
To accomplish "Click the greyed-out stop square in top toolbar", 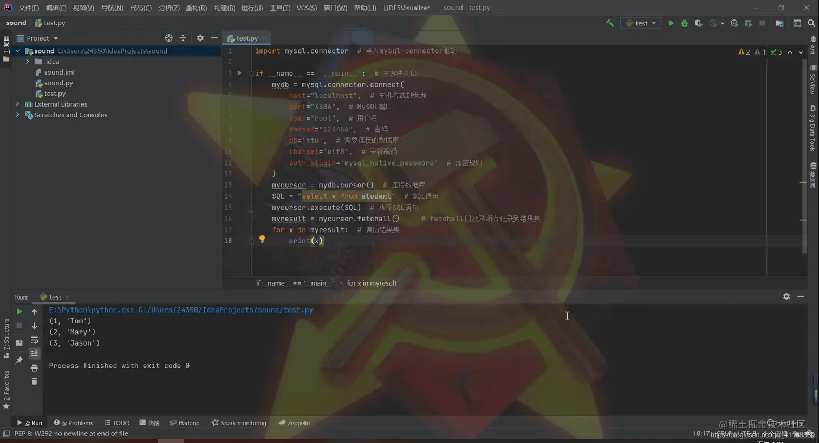I will [x=762, y=23].
